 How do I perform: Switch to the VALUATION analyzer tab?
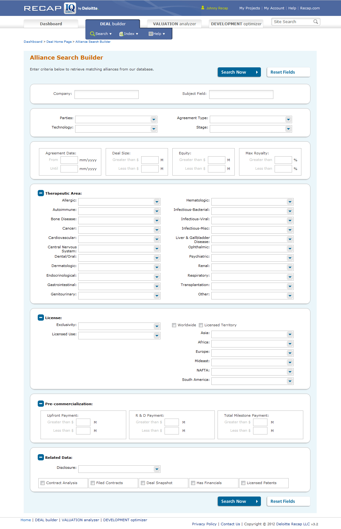(x=174, y=24)
